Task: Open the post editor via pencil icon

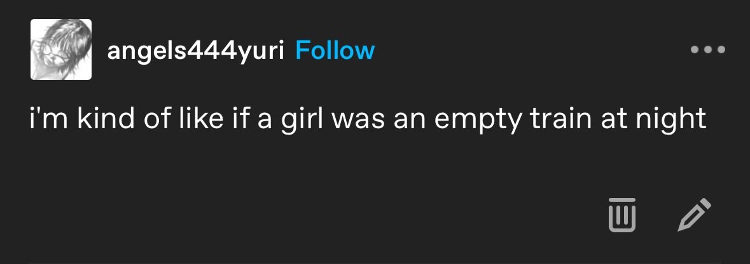Action: [694, 214]
